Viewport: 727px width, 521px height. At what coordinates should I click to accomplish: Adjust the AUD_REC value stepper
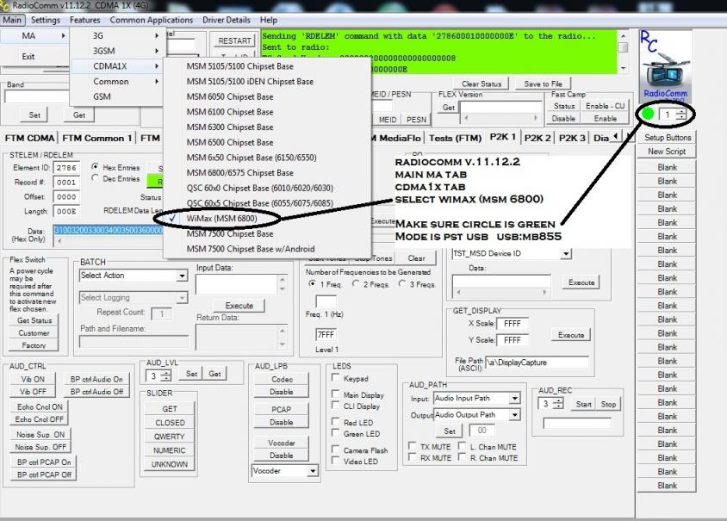click(x=558, y=404)
